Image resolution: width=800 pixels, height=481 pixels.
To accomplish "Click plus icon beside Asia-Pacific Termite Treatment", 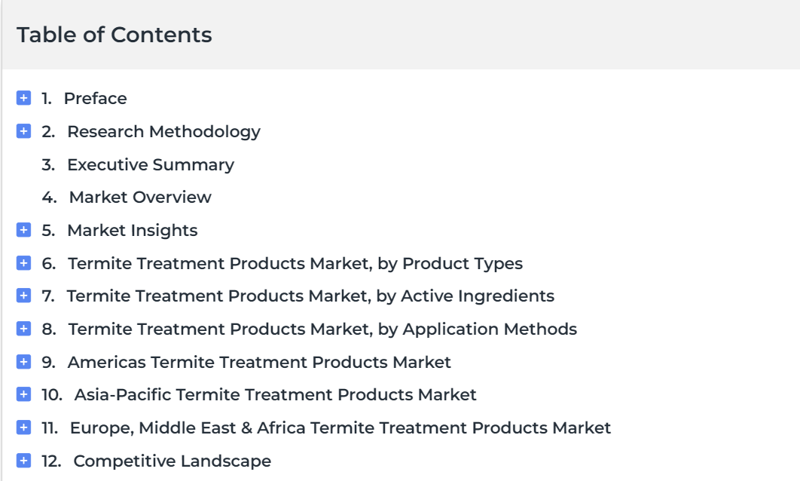I will (x=23, y=394).
